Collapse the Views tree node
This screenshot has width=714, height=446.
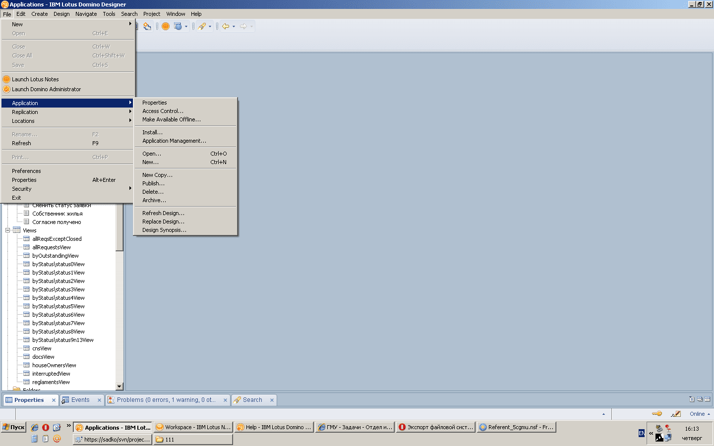click(x=8, y=230)
